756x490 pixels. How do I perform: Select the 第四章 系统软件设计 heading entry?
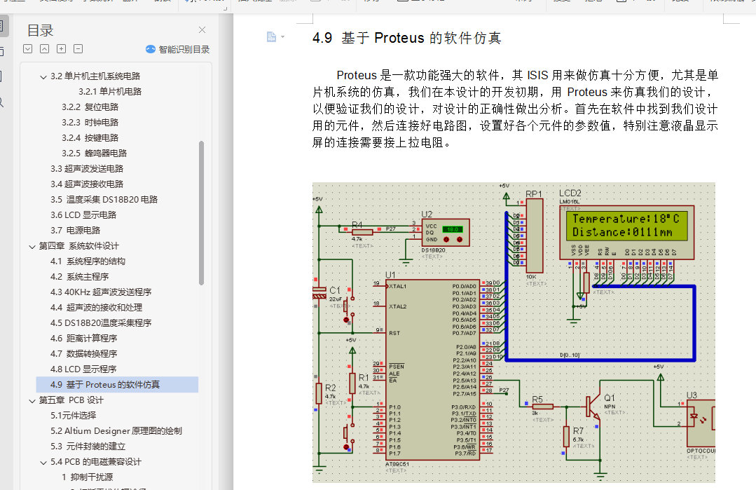click(78, 246)
